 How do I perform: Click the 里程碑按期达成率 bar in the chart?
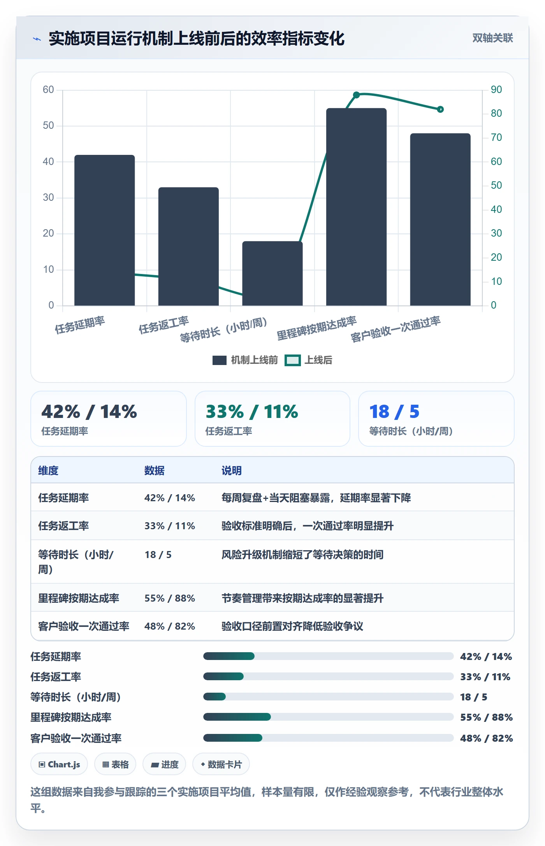(x=357, y=207)
